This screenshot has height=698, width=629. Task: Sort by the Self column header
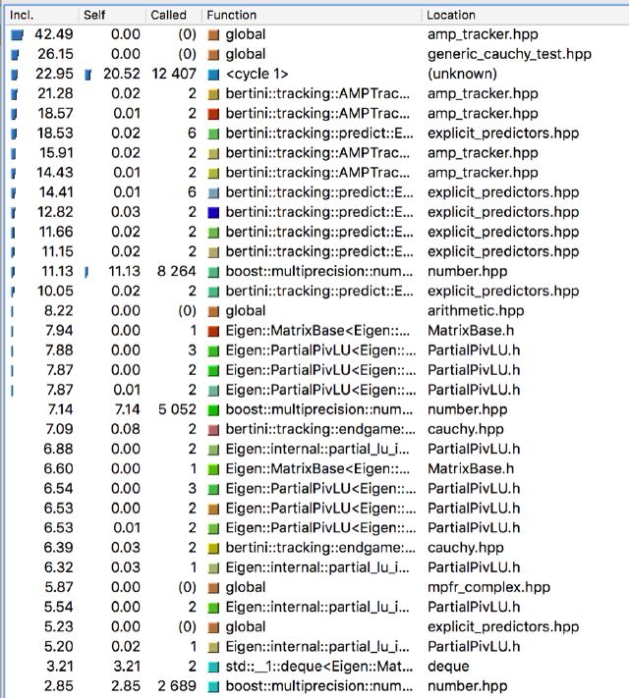tap(112, 15)
